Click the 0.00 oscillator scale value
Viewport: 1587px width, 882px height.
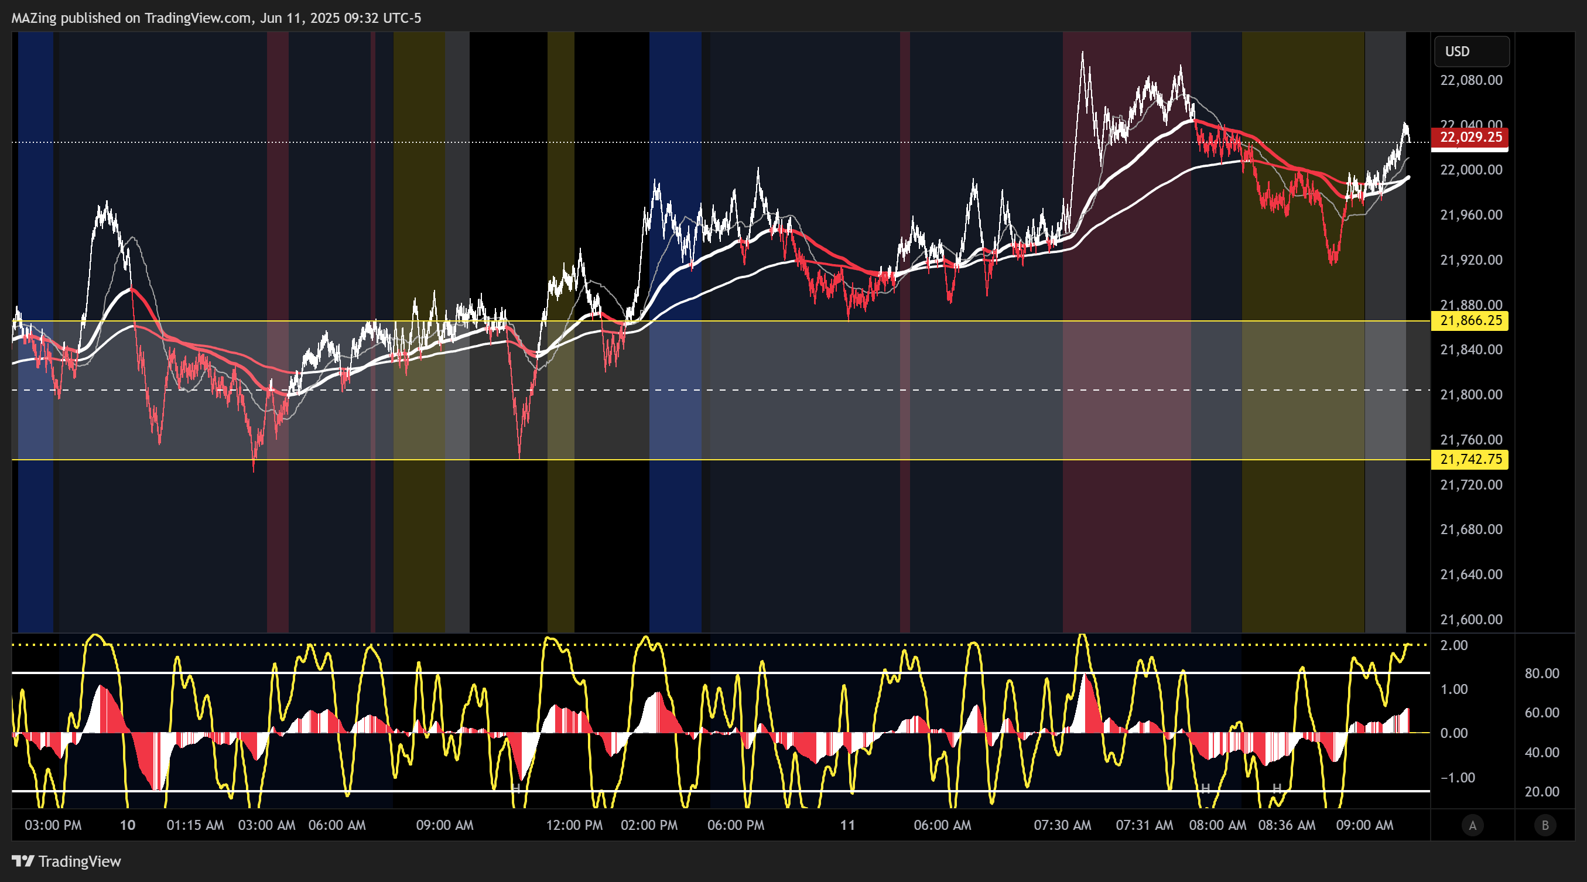[x=1454, y=733]
